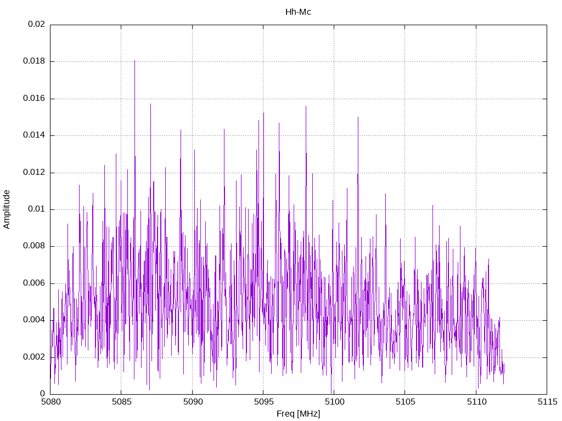Select the 0.02 y-axis tick label
The height and width of the screenshot is (421, 562).
tap(36, 25)
